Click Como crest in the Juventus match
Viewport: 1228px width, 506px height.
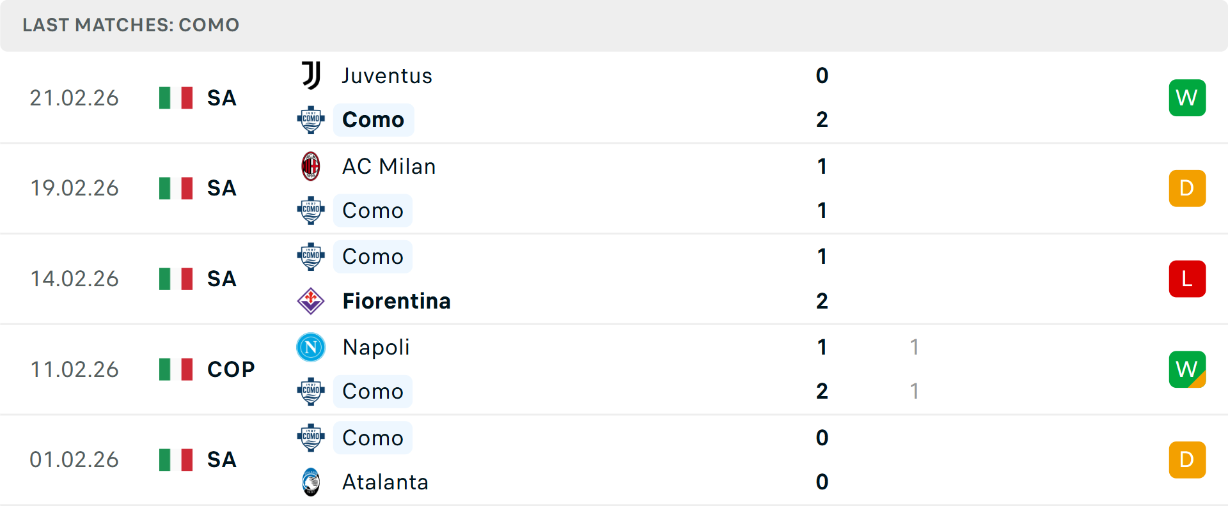tap(311, 119)
